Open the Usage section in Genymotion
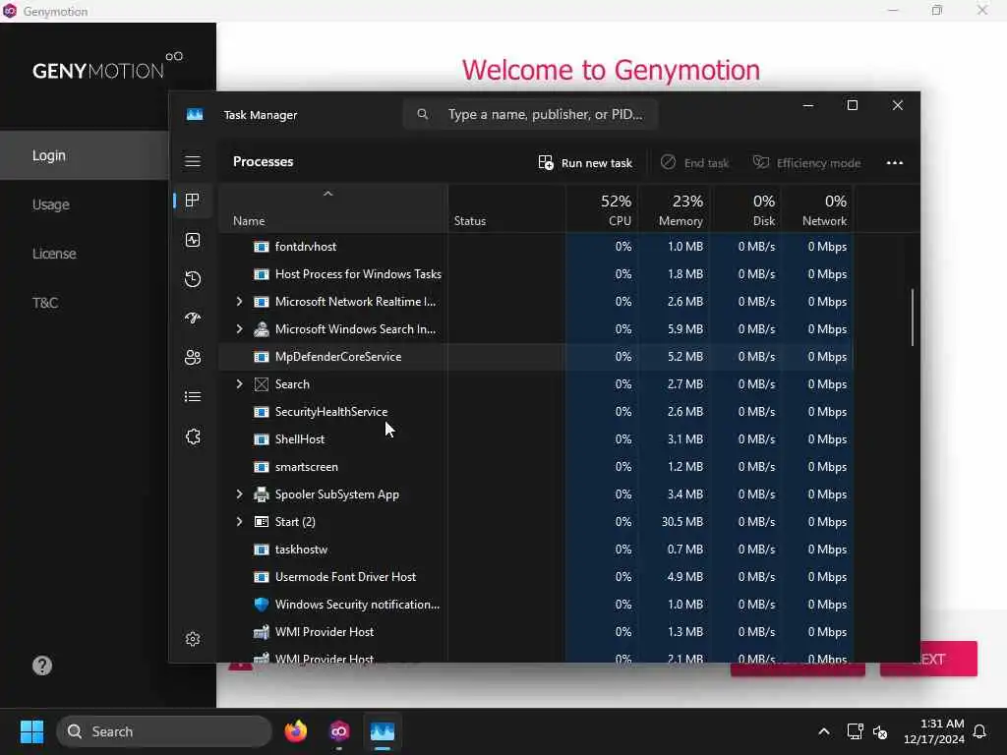The width and height of the screenshot is (1007, 755). point(51,204)
